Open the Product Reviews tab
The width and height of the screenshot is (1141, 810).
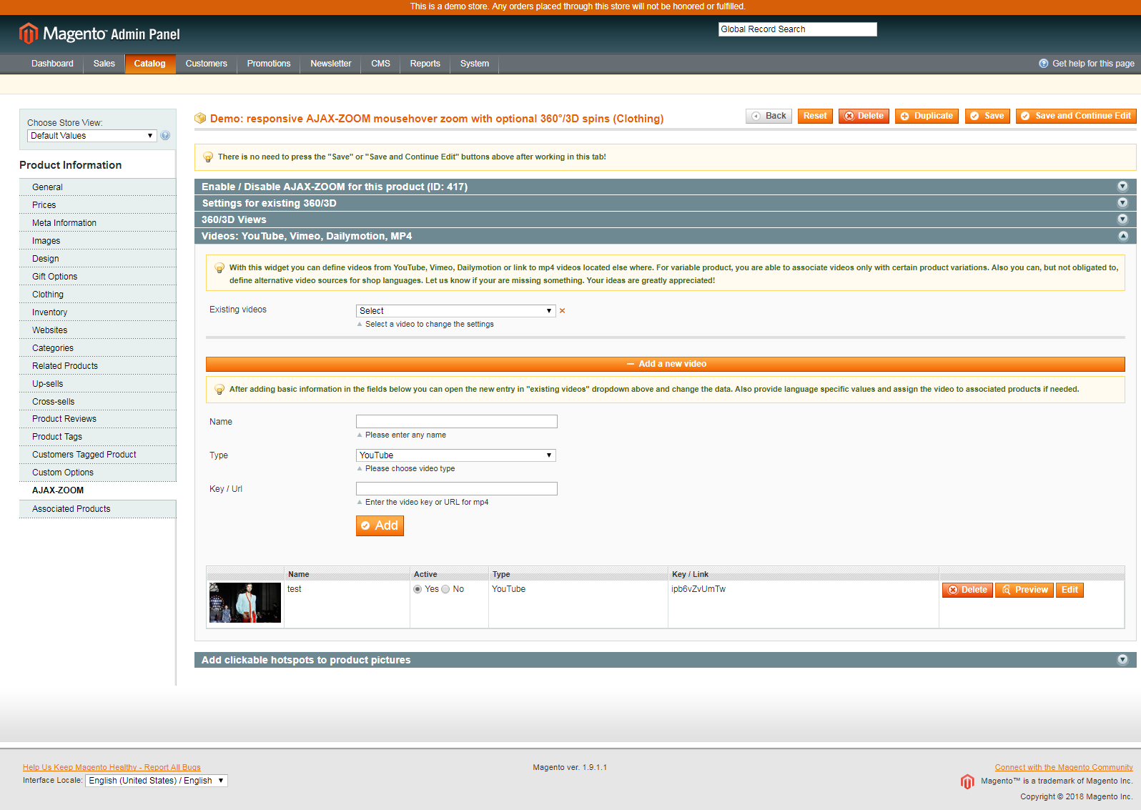tap(97, 419)
